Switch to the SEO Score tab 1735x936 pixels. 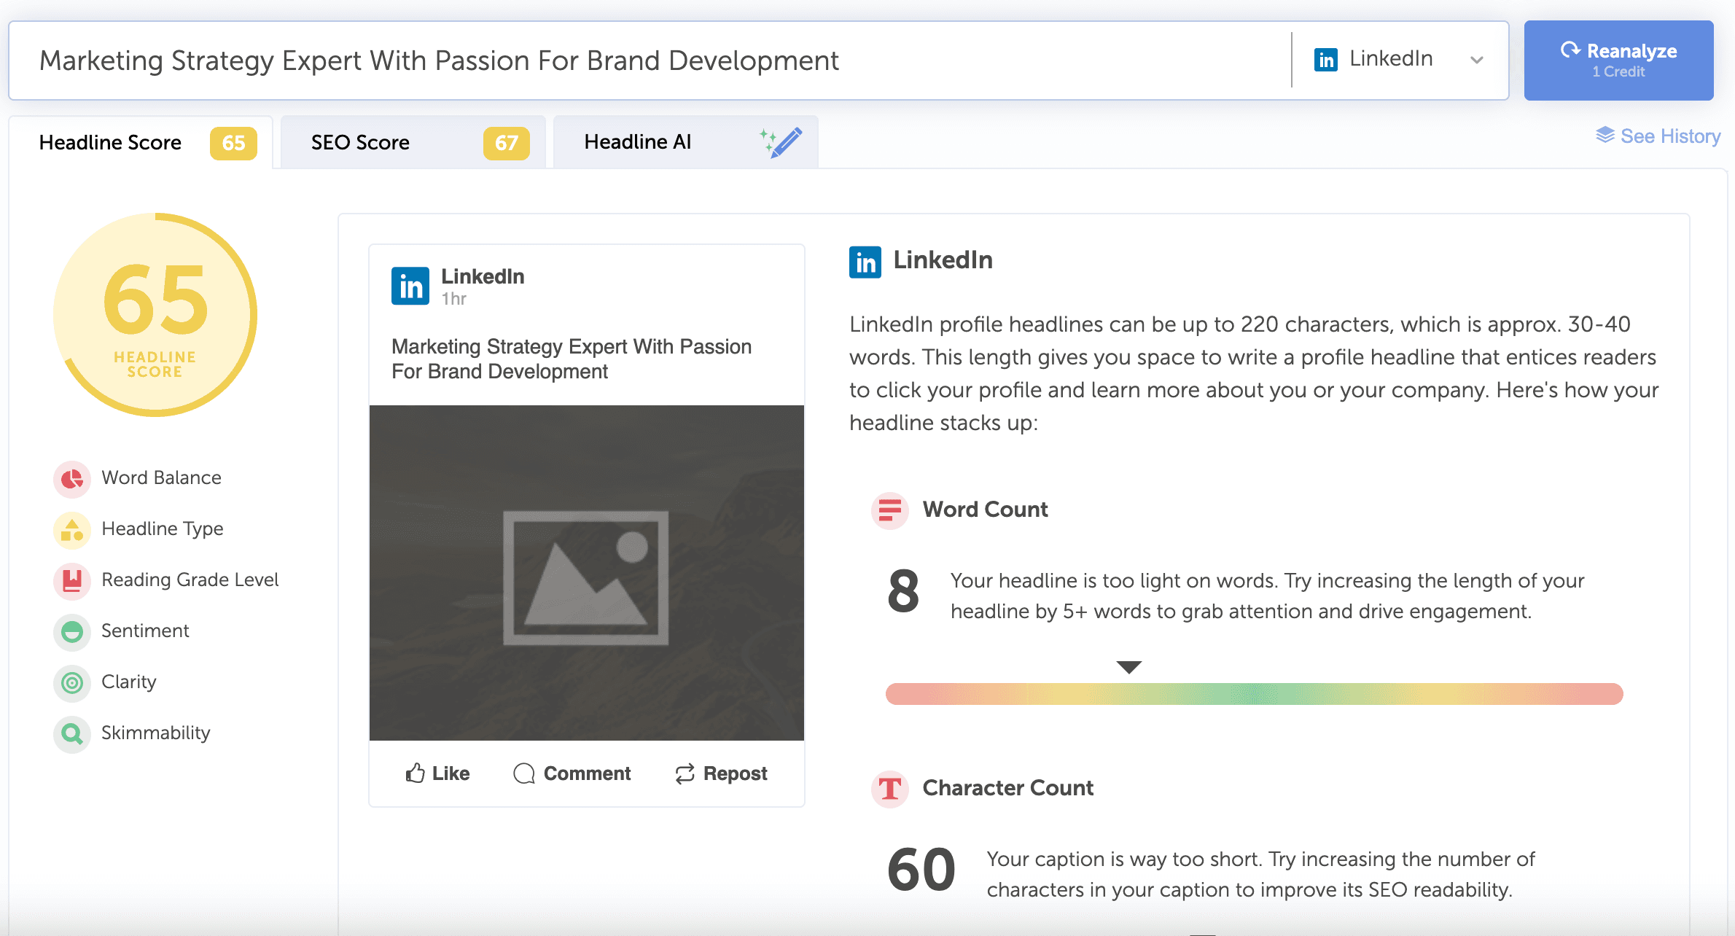click(x=413, y=143)
